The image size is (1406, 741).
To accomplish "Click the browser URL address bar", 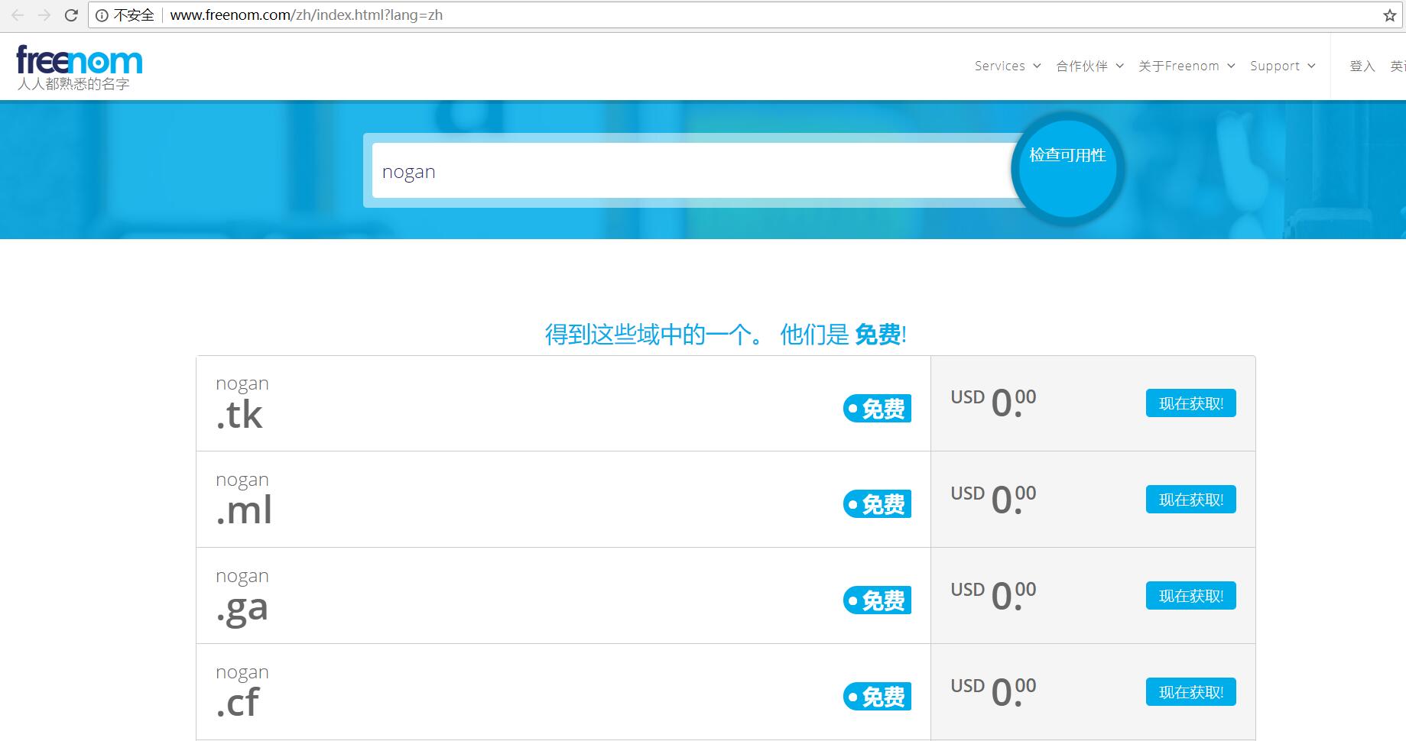I will pyautogui.click(x=688, y=15).
